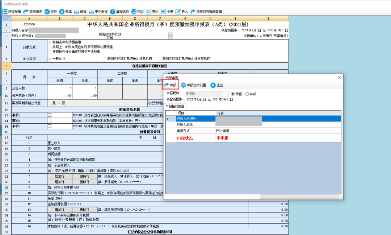Click the 网上申报 cell in dialog
The width and height of the screenshot is (391, 235).
point(278,131)
